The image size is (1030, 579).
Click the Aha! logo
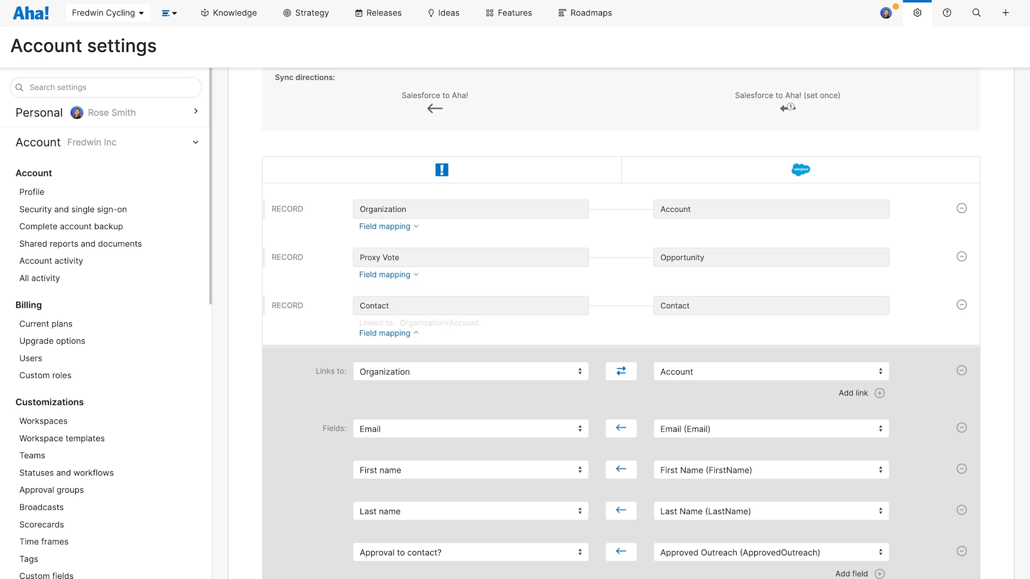coord(31,12)
